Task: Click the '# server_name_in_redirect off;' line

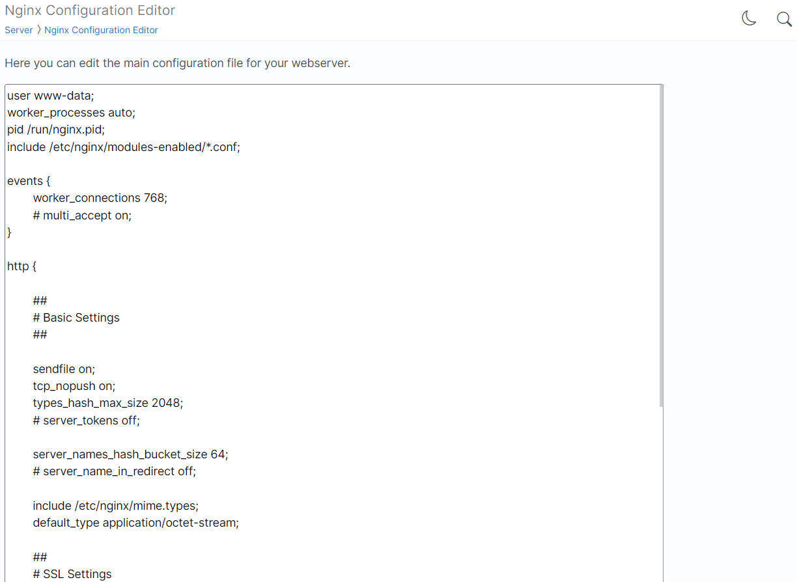Action: tap(115, 471)
